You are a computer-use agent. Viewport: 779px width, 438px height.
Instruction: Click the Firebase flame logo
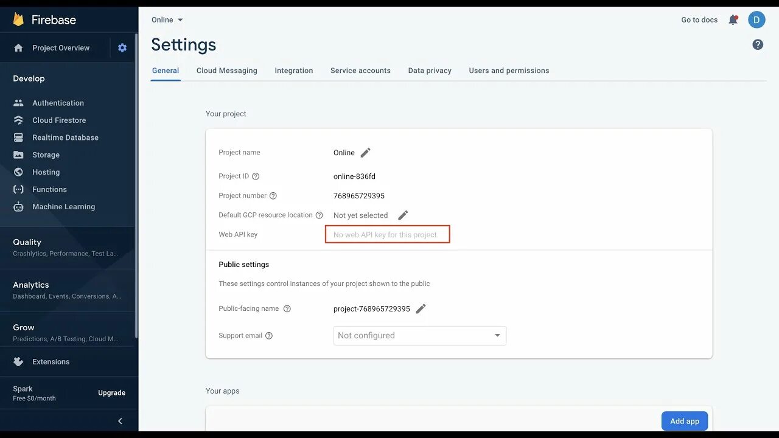coord(19,19)
